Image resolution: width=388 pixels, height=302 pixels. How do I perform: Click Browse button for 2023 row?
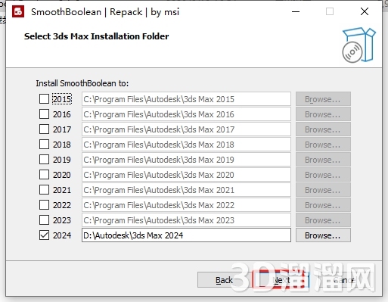pos(323,220)
